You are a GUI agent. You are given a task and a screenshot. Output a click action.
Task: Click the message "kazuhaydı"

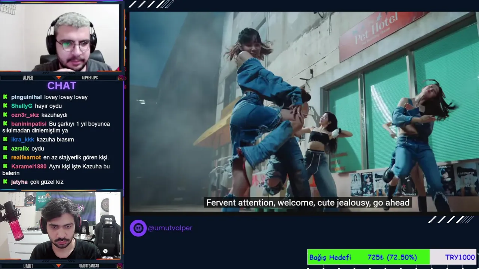point(54,115)
